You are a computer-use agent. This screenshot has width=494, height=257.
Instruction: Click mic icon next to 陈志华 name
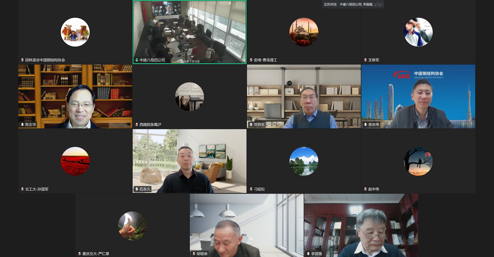pyautogui.click(x=22, y=125)
